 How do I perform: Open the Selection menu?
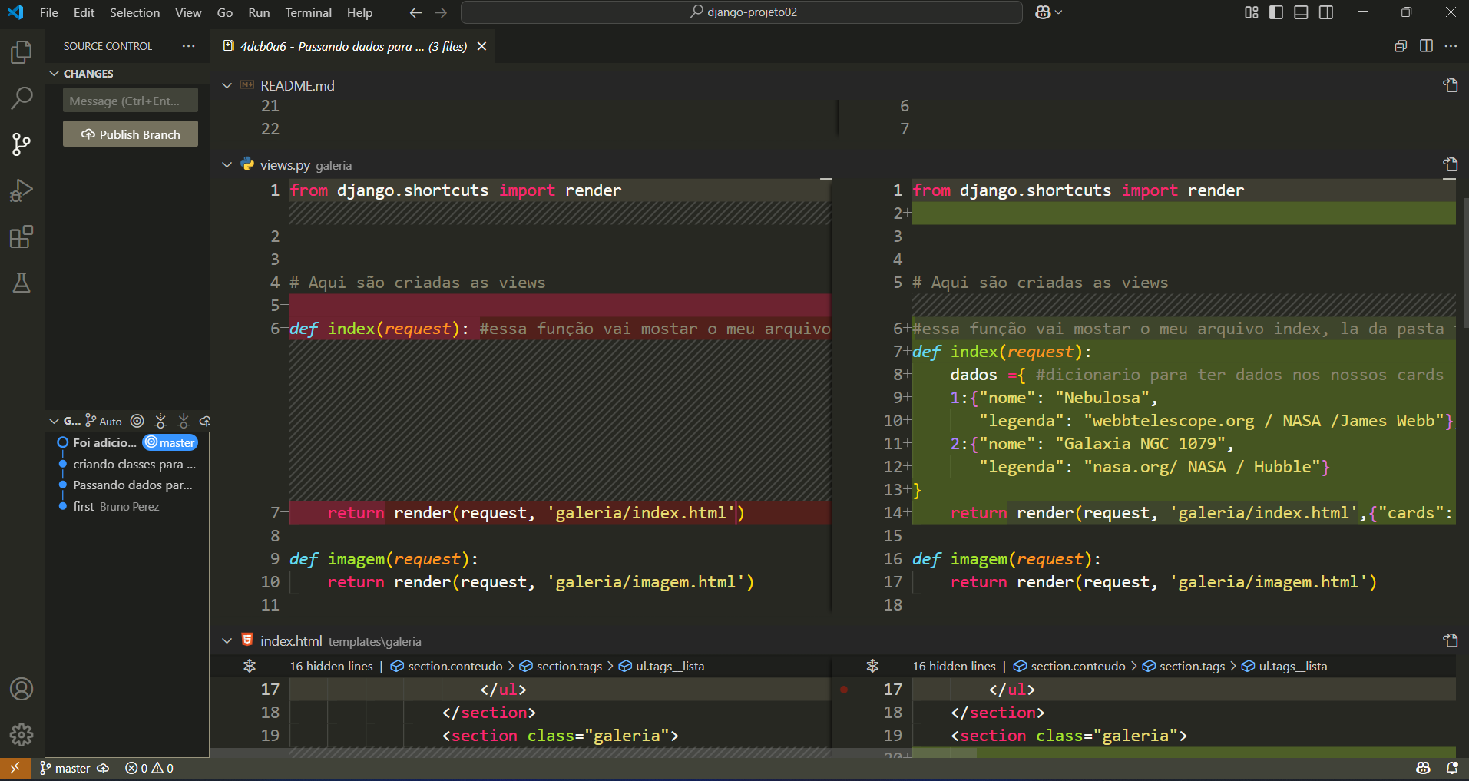tap(134, 12)
